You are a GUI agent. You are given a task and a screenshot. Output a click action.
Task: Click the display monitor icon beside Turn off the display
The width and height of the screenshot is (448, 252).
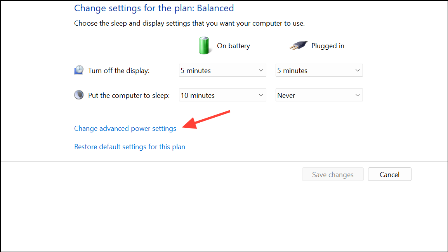pos(79,70)
